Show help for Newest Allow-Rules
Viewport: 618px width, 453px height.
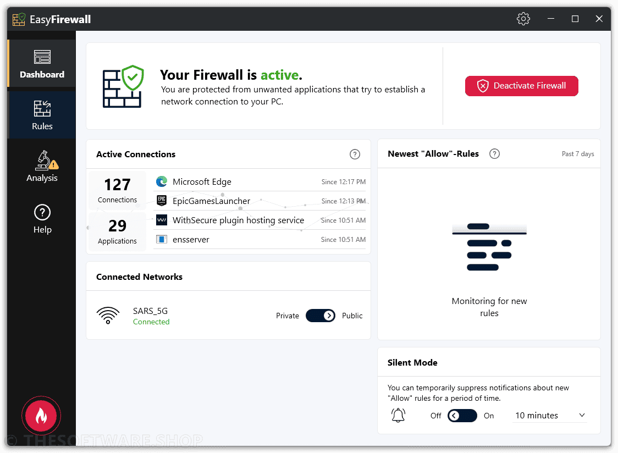pos(494,154)
